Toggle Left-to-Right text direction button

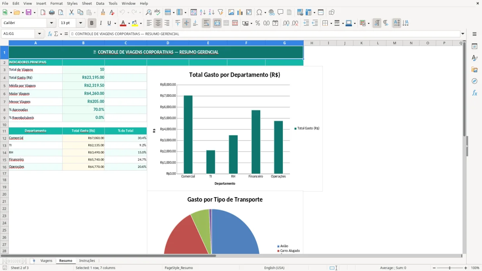pyautogui.click(x=377, y=23)
